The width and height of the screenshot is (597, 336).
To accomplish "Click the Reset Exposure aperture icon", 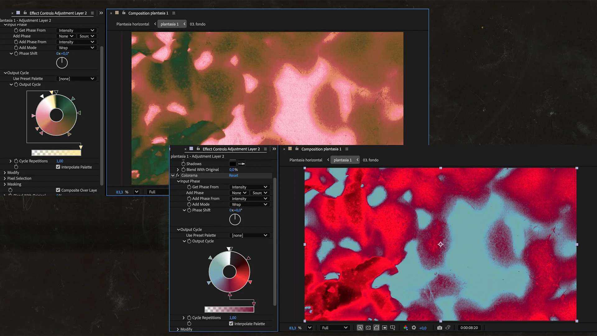I will [414, 328].
